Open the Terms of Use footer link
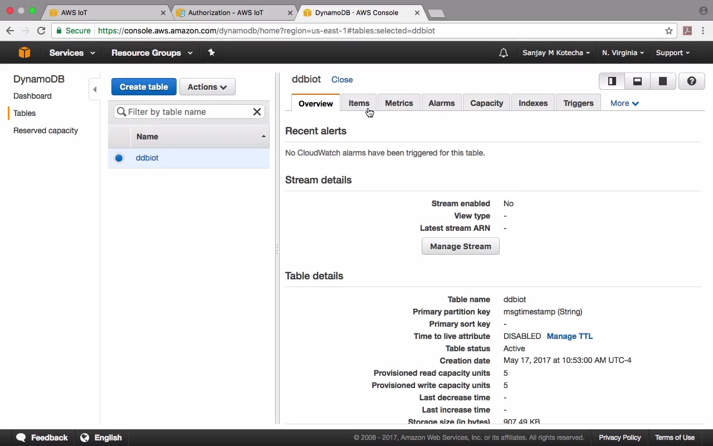Viewport: 713px width, 446px height. pos(675,438)
